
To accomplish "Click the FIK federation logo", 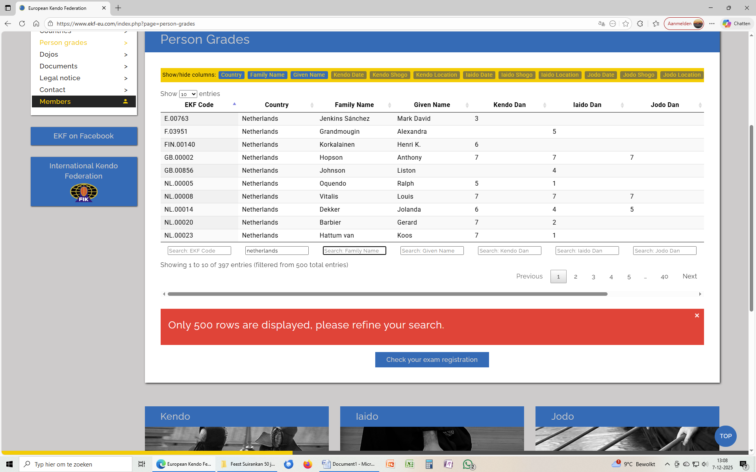I will pos(84,193).
